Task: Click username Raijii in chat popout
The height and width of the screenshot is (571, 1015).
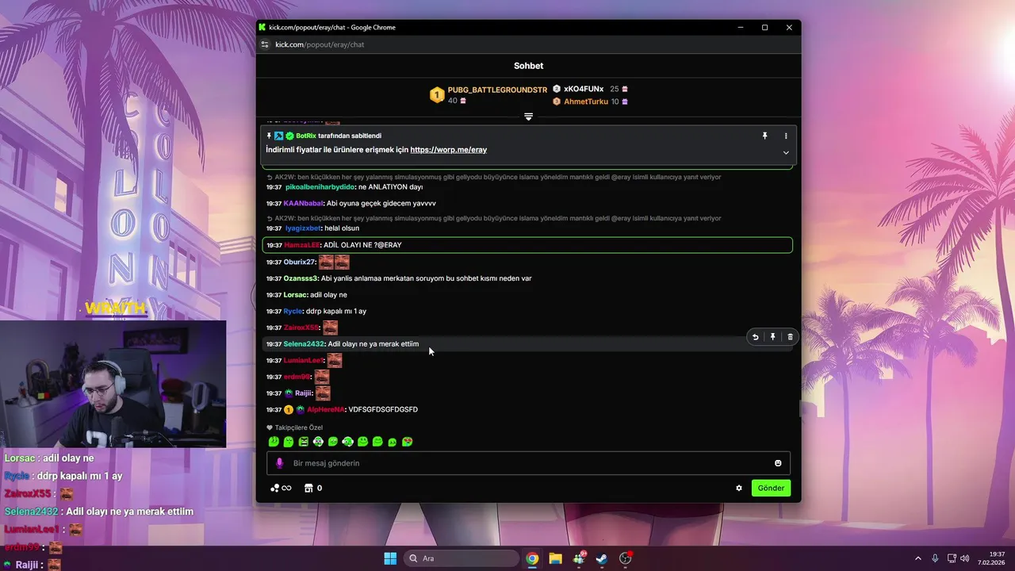Action: tap(304, 393)
